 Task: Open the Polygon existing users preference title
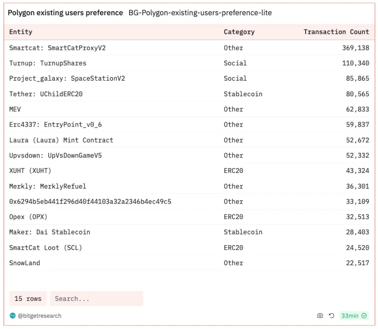coord(65,13)
